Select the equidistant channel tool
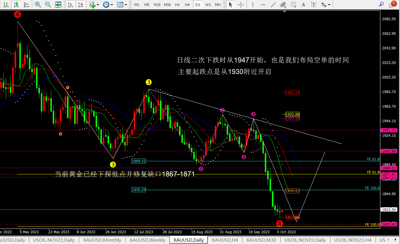The image size is (400, 244). coord(283,4)
